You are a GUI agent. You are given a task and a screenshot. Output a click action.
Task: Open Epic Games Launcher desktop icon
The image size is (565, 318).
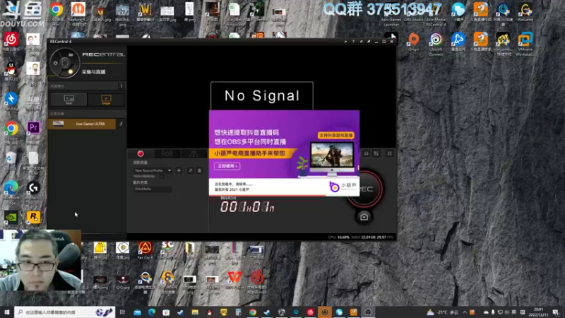391,14
